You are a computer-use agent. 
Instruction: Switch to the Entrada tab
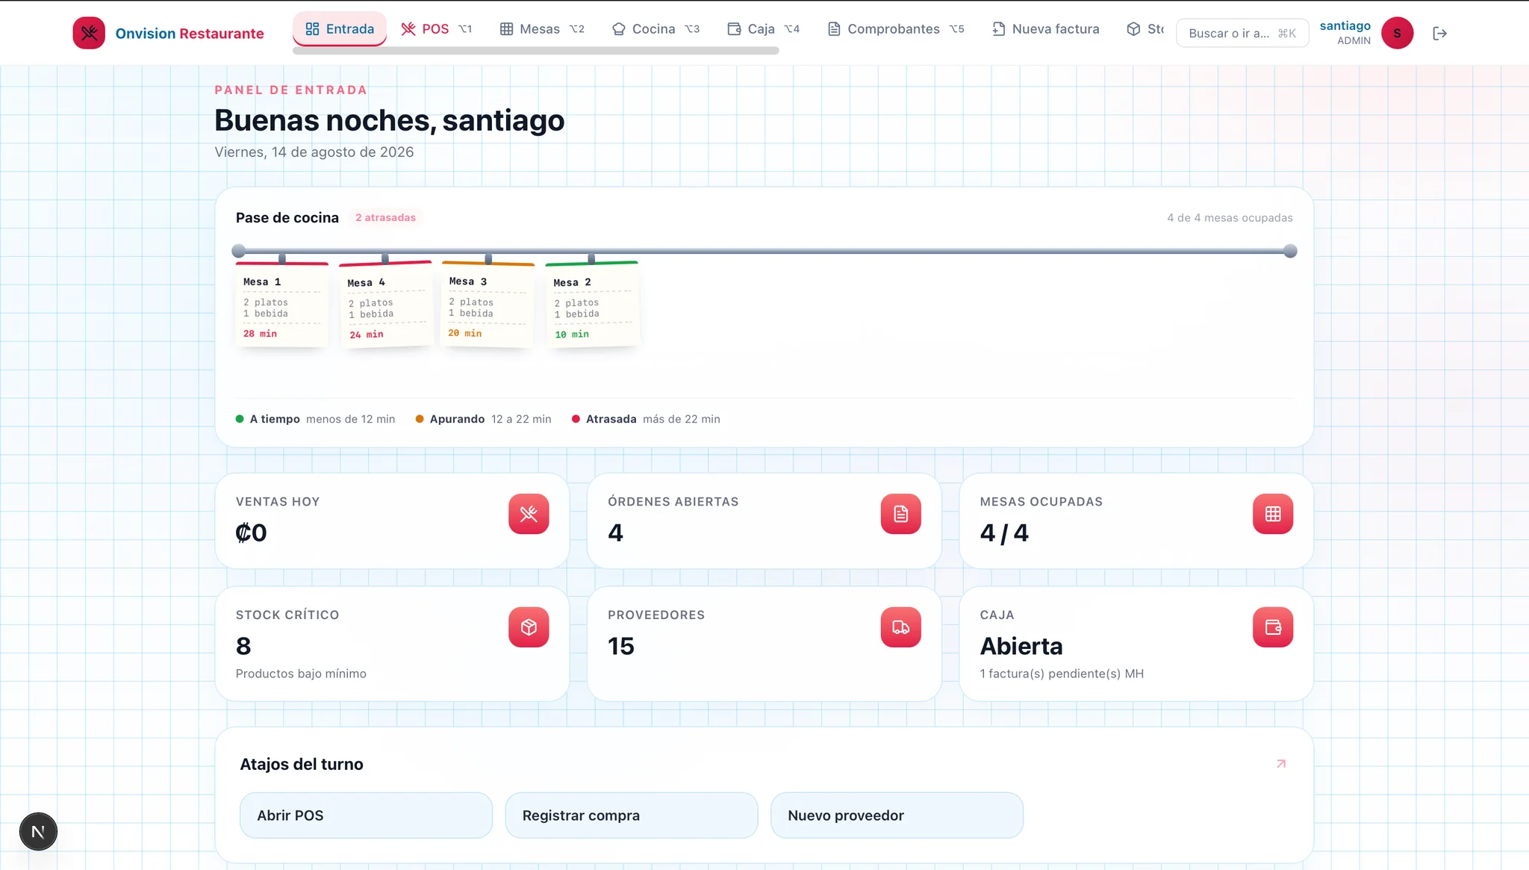pos(340,28)
